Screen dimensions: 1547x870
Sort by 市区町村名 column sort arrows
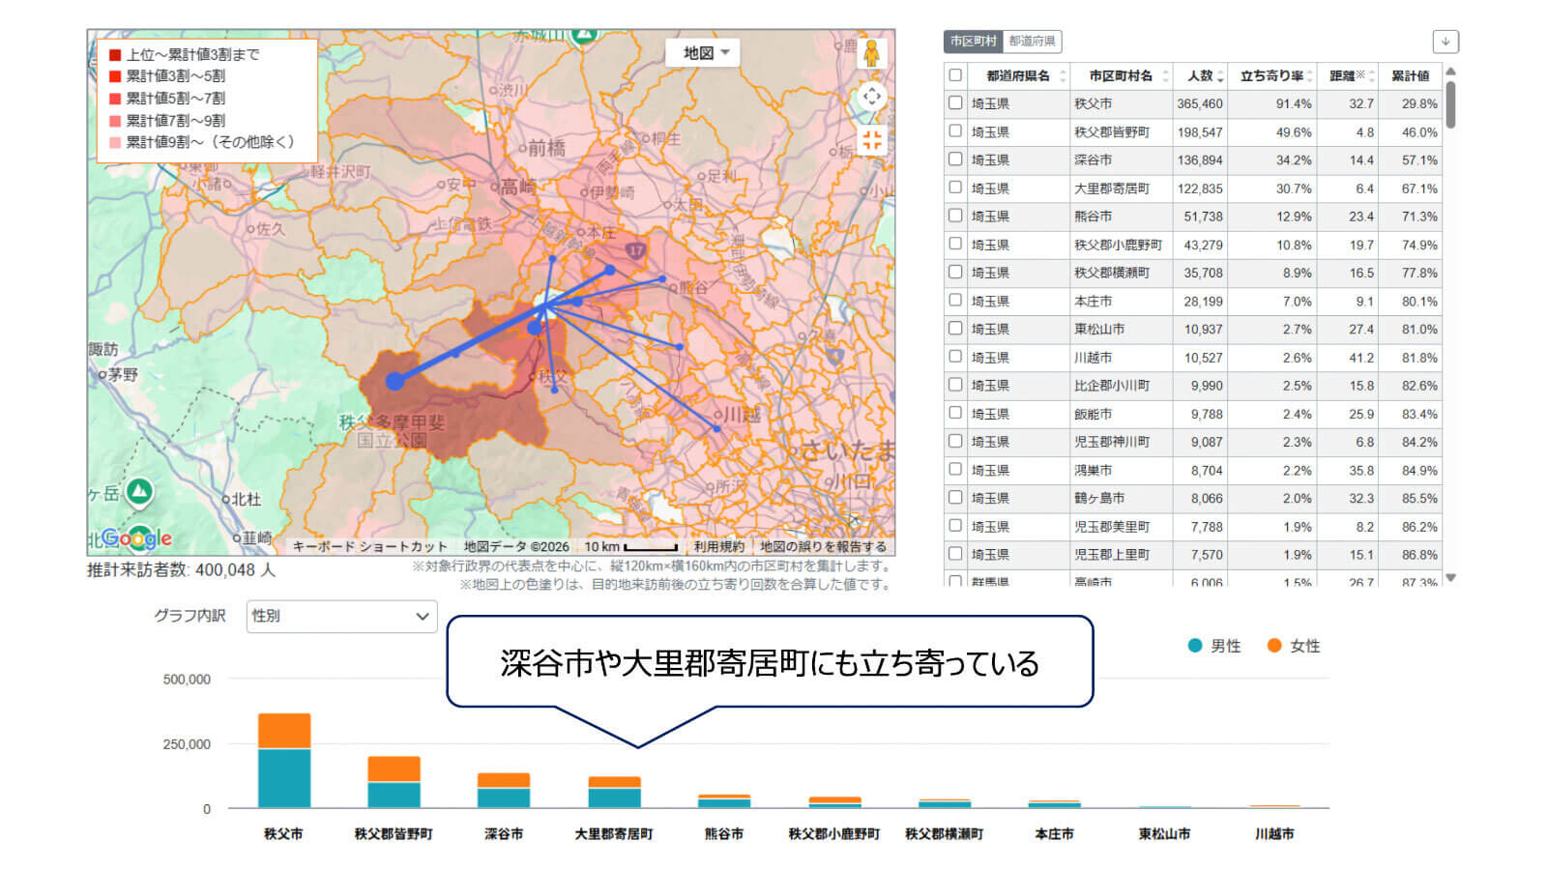tap(1165, 76)
